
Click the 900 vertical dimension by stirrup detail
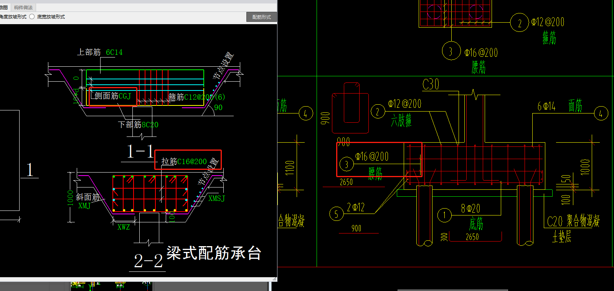coord(325,118)
